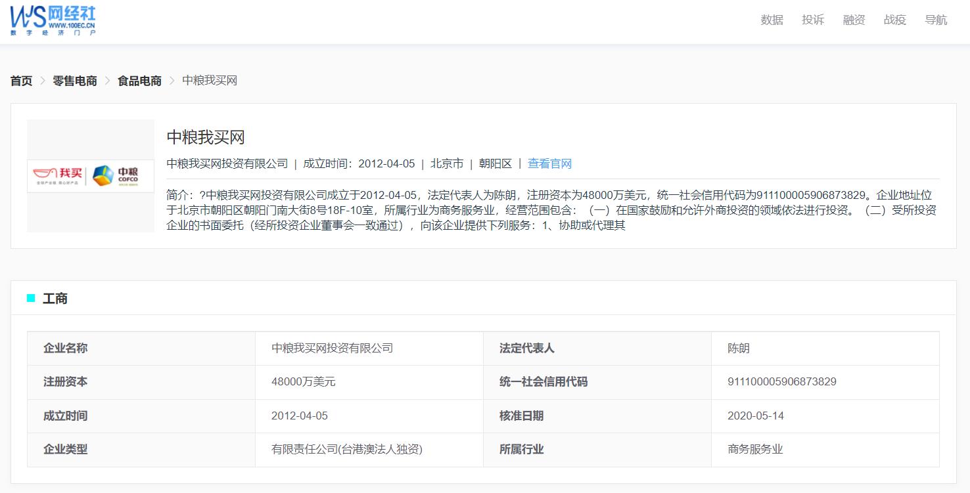Open the 融资 navigation item
970x493 pixels.
[x=854, y=20]
